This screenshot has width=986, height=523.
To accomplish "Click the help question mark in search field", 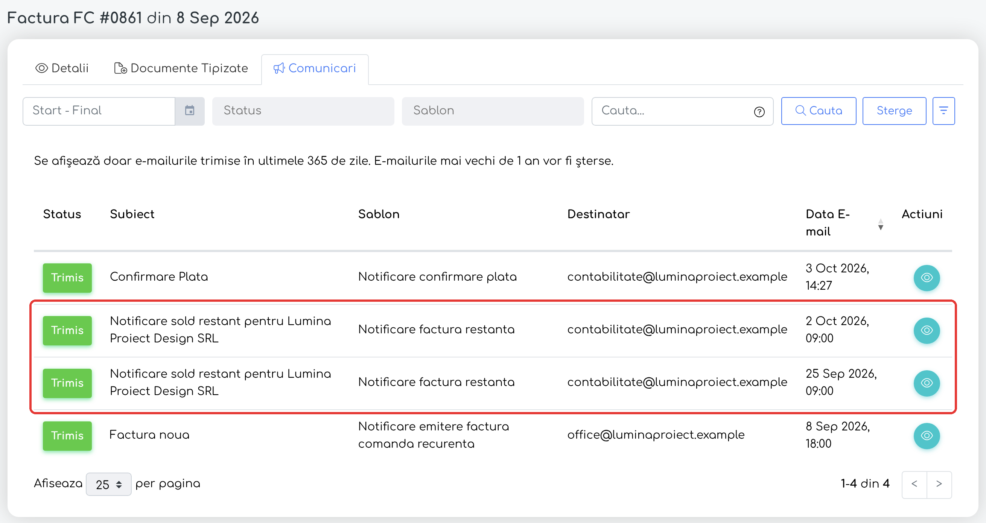I will [x=759, y=112].
